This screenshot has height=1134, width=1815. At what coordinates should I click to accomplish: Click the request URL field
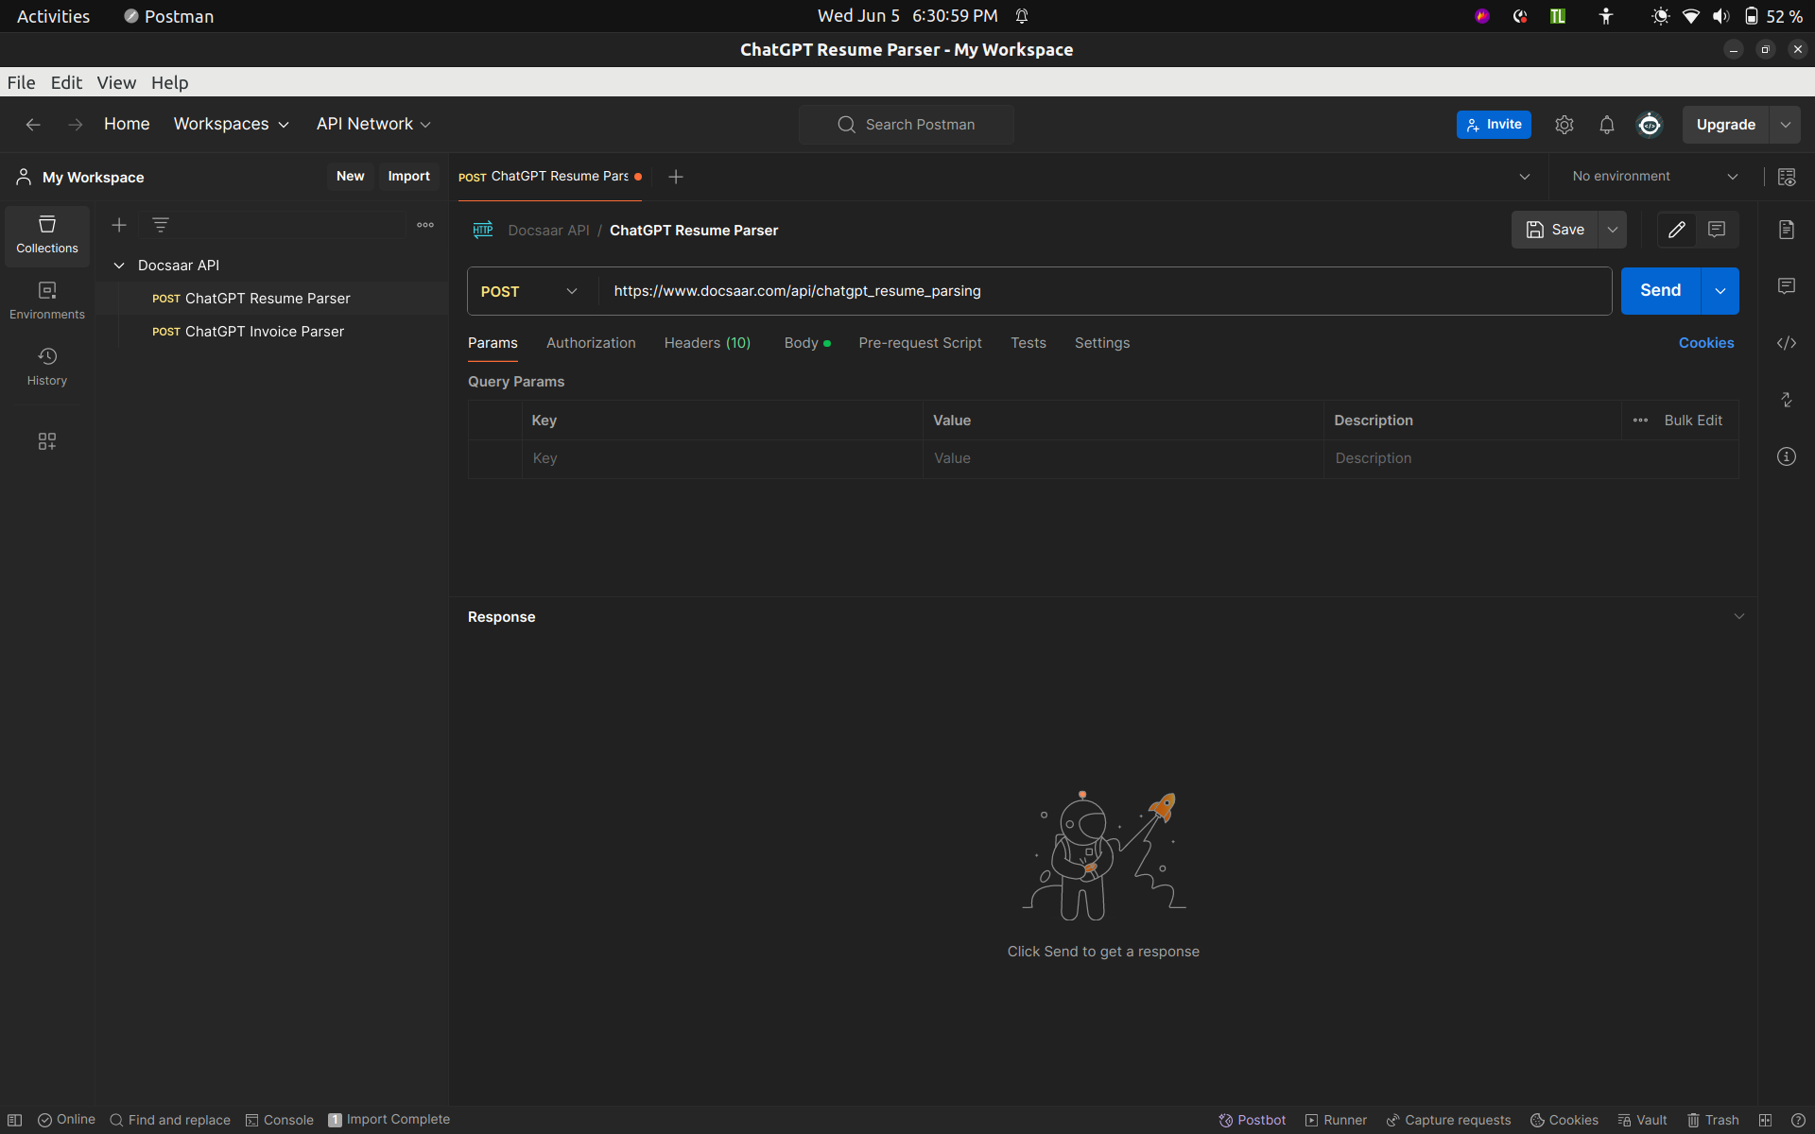click(x=1106, y=291)
